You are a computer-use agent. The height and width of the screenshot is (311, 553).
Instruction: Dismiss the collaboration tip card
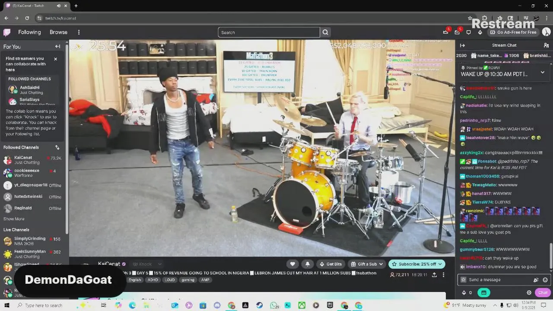tap(55, 59)
